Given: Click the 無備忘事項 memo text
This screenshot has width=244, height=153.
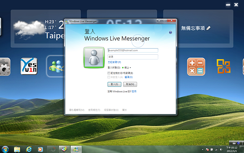Looking at the screenshot, I should tap(193, 28).
